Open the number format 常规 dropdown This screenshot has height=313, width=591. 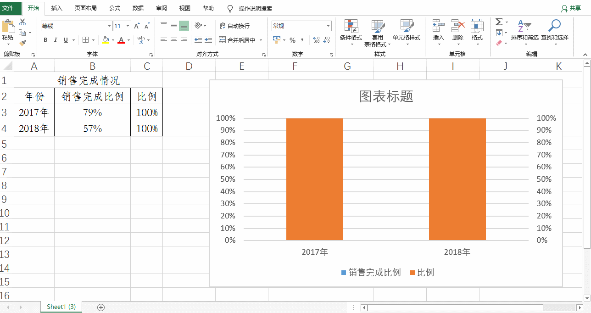click(329, 26)
